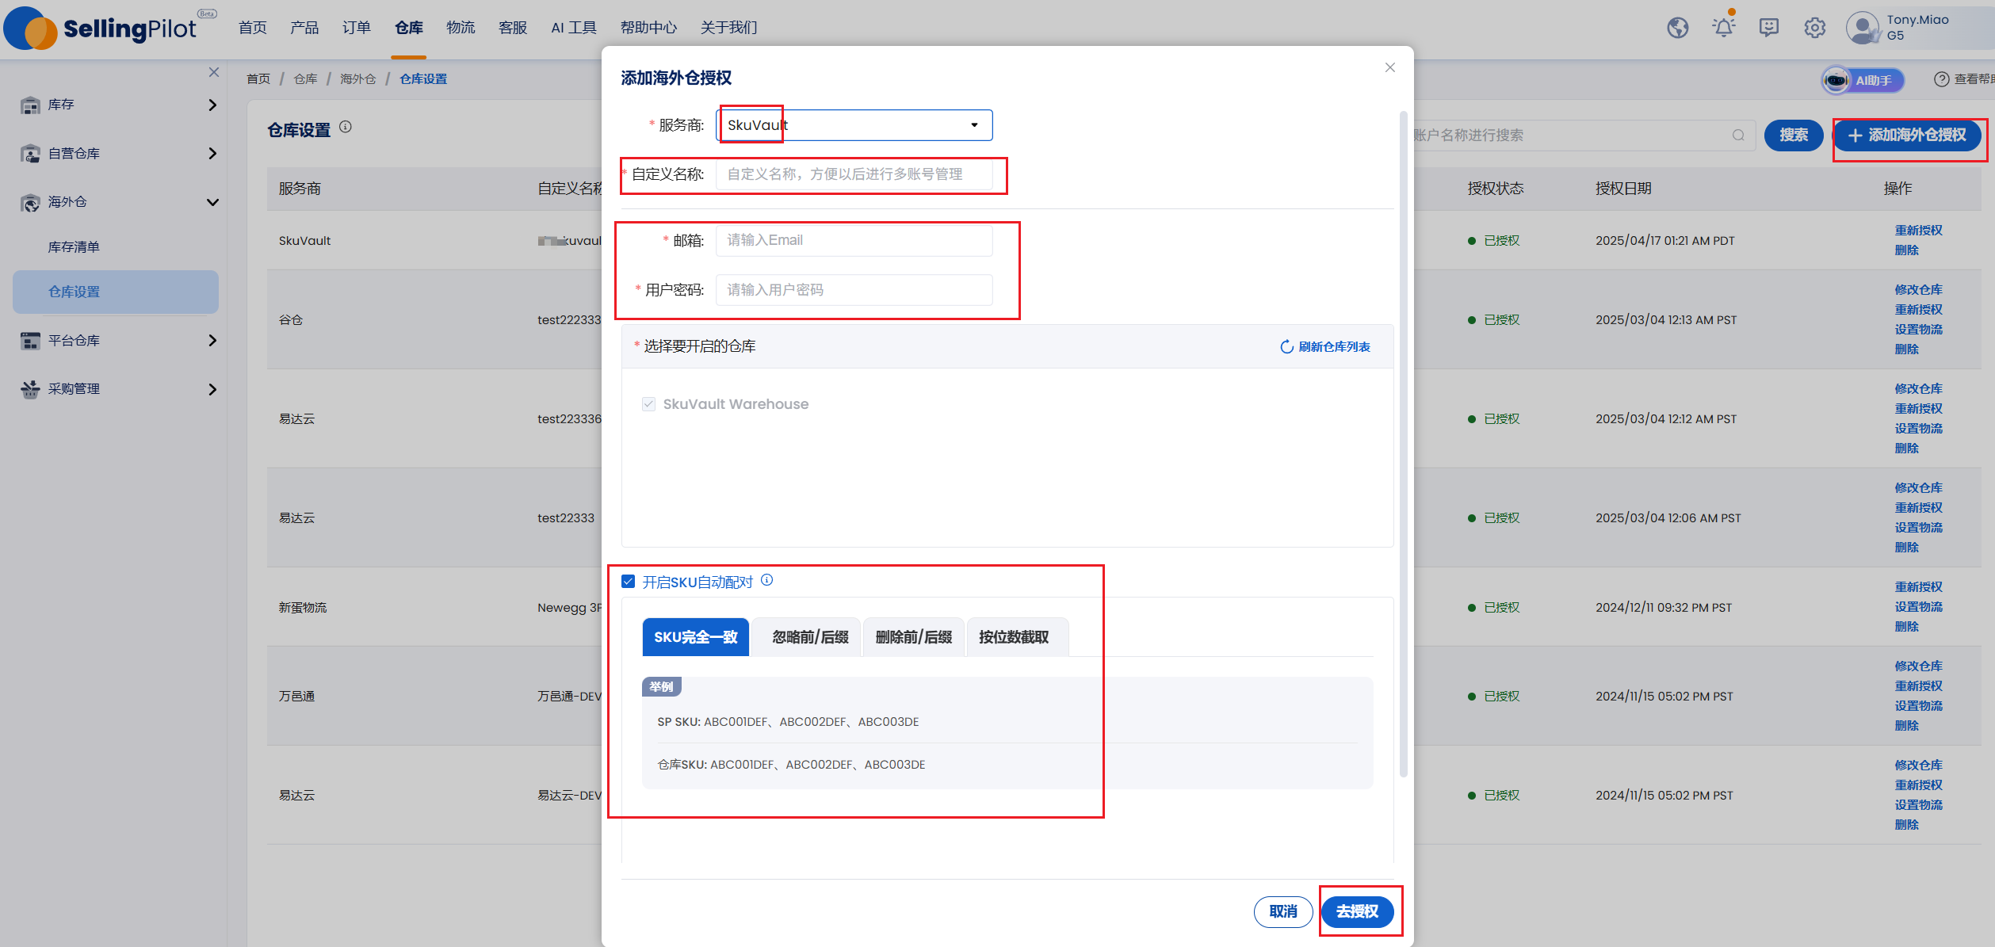Screen dimensions: 1995x947
Task: Click the 去授权 button
Action: click(x=1357, y=911)
